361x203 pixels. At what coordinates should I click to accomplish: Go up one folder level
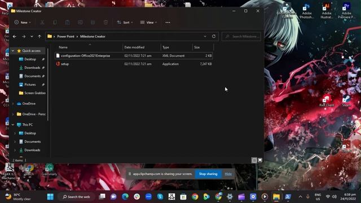[x=39, y=36]
